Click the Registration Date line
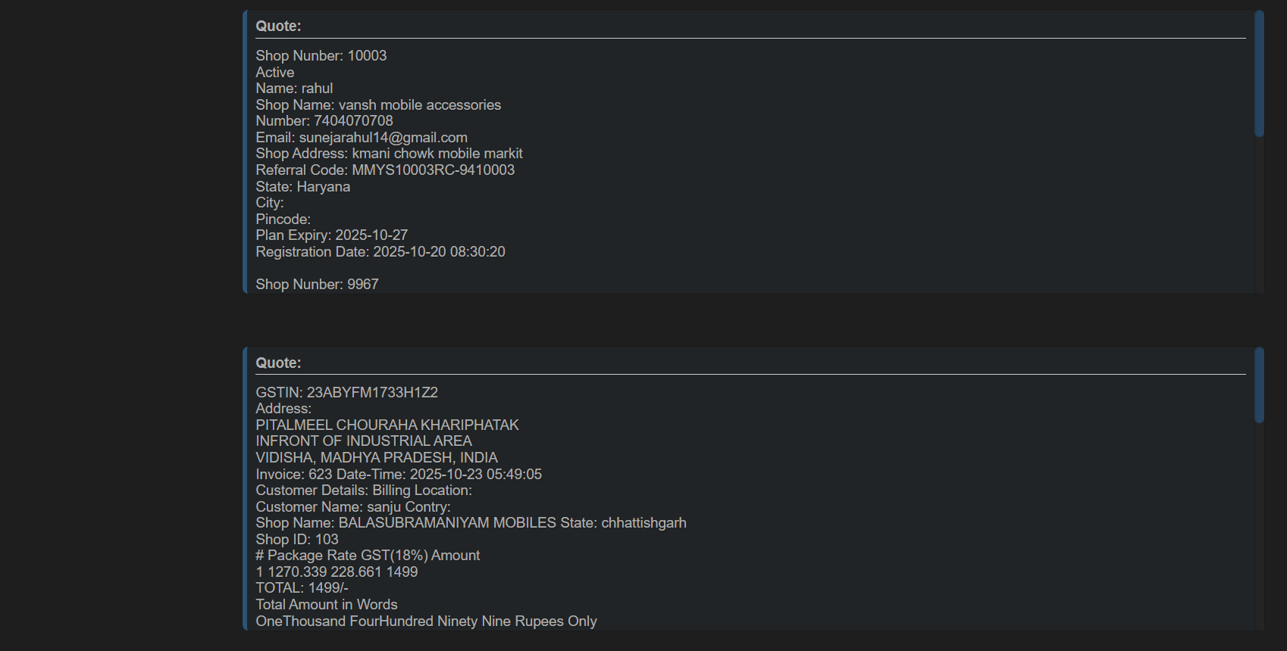The height and width of the screenshot is (651, 1287). tap(380, 252)
